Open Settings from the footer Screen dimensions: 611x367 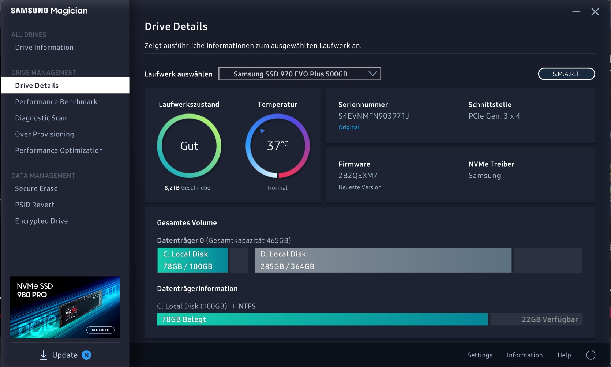480,355
